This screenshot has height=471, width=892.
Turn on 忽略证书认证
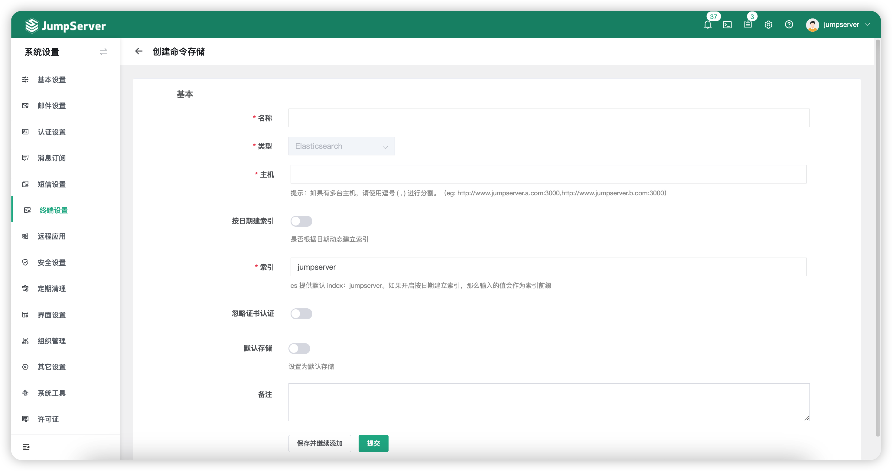(x=301, y=314)
